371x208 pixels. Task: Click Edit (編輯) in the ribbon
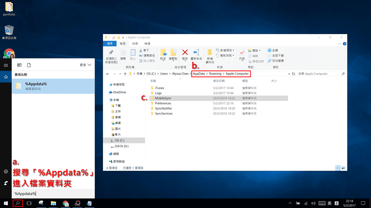tap(253, 56)
